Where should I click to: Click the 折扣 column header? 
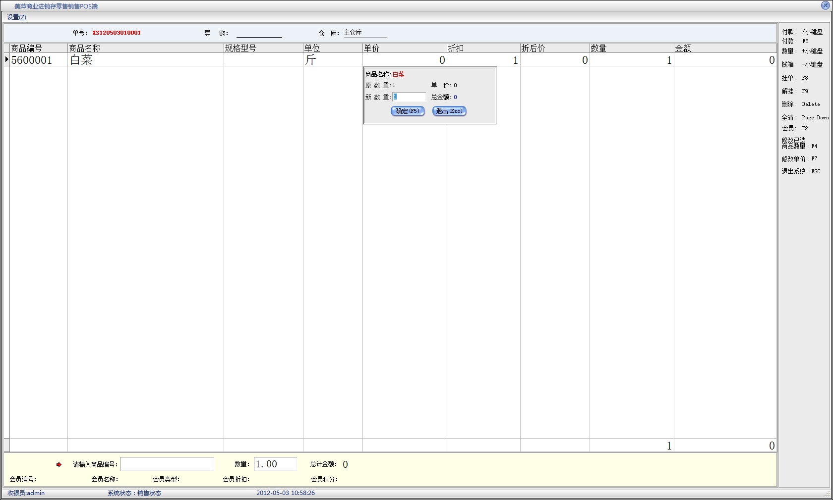click(x=483, y=48)
